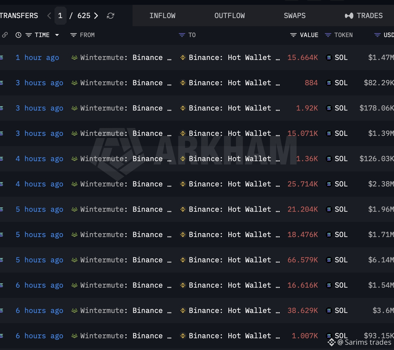The image size is (394, 350).
Task: Open the USD column filter icon
Action: pyautogui.click(x=377, y=35)
